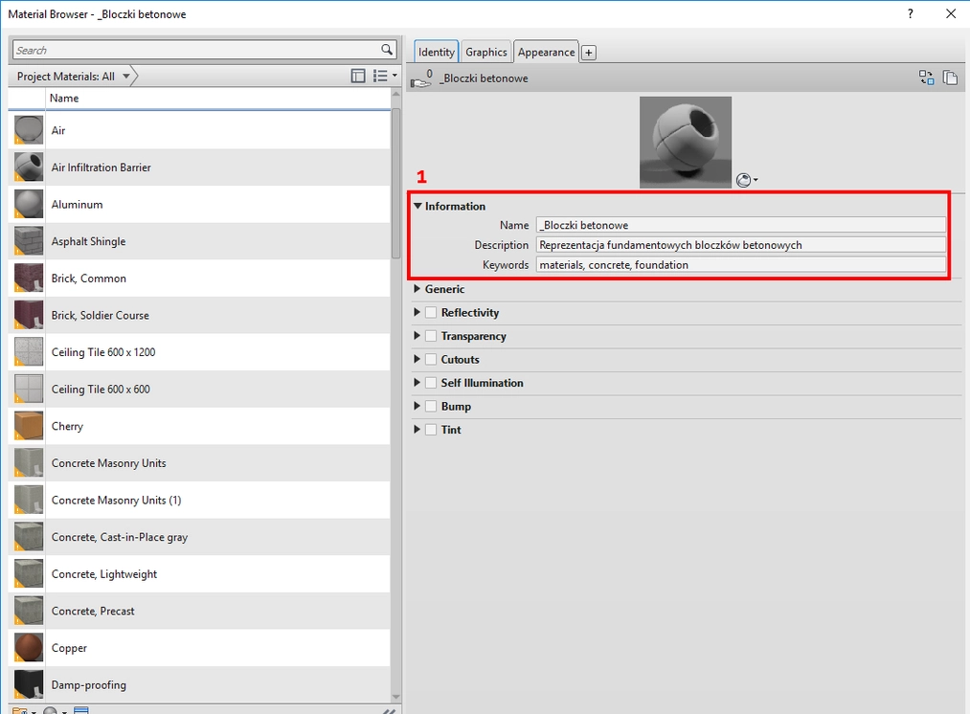Turn on the Self Illumination checkbox
The width and height of the screenshot is (970, 714).
click(431, 383)
